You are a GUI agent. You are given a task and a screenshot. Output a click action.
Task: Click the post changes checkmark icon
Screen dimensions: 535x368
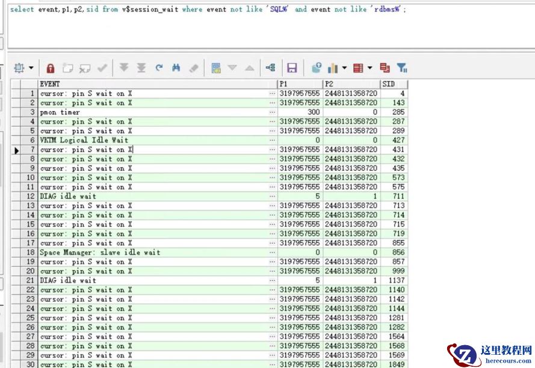point(102,68)
